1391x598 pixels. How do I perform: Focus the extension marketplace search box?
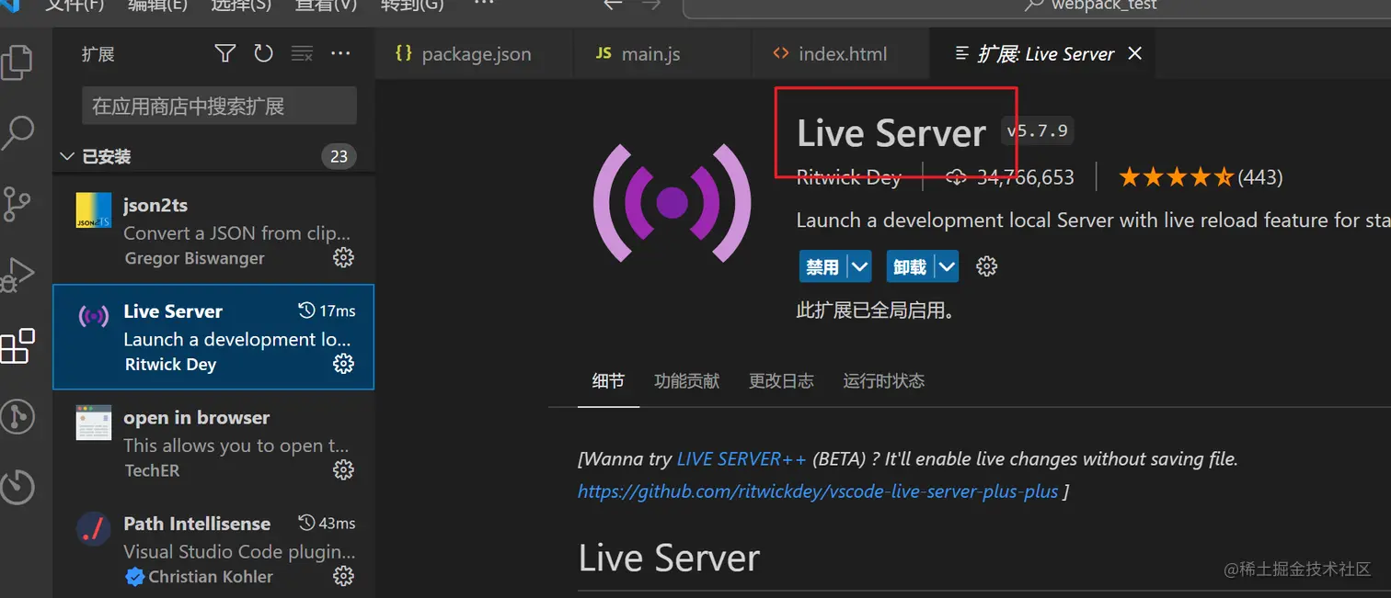click(x=219, y=107)
